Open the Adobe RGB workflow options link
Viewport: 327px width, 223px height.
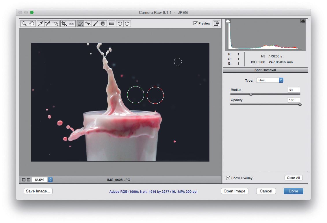(x=153, y=192)
